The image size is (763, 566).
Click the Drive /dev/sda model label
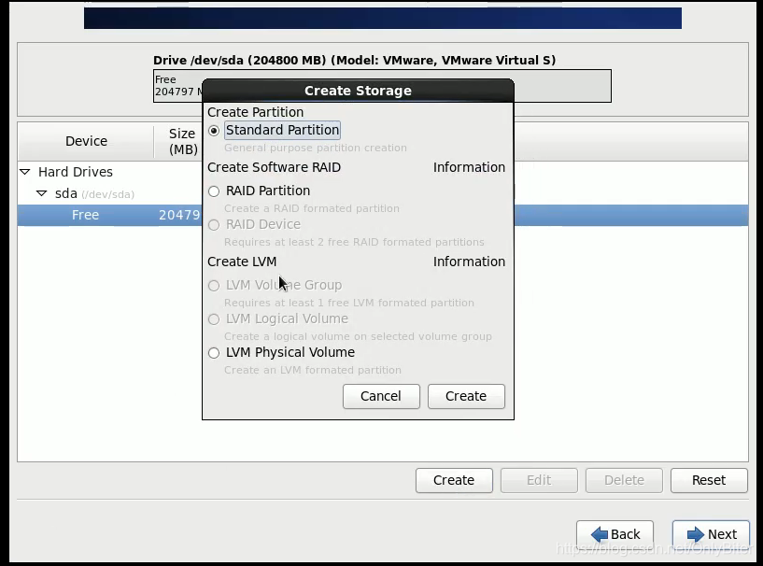tap(354, 61)
